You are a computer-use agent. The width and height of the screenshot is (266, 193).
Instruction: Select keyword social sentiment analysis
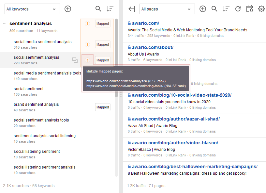(37, 57)
